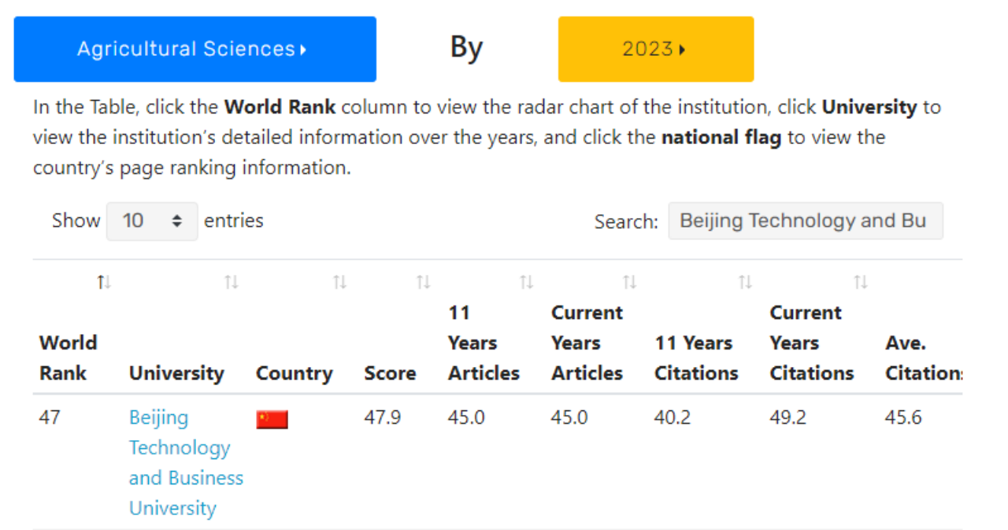The width and height of the screenshot is (1008, 530).
Task: Click sort arrows above Current Years Citations
Action: click(861, 282)
